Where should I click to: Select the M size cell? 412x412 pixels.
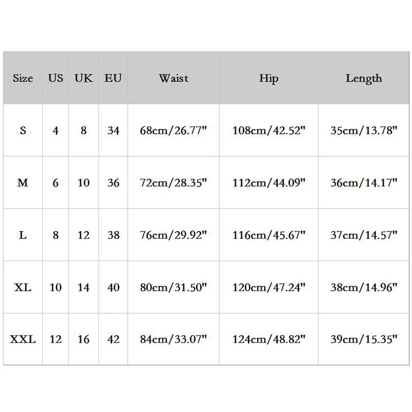click(23, 183)
